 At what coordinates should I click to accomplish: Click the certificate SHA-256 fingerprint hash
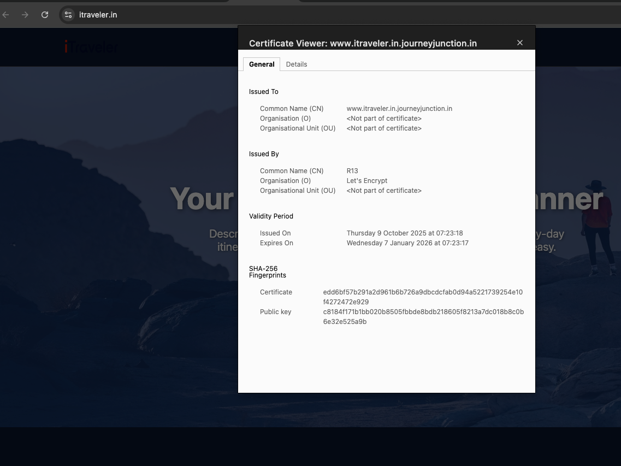tap(423, 297)
